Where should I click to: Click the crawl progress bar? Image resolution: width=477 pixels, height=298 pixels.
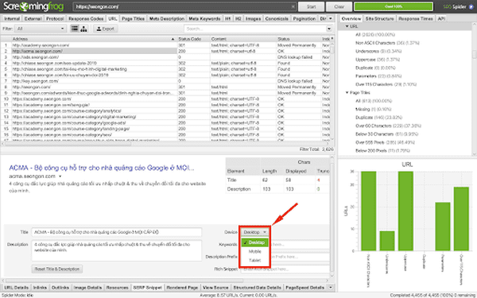coord(394,6)
